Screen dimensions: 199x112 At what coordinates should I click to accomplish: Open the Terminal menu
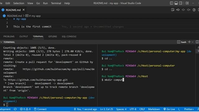pos(56,3)
